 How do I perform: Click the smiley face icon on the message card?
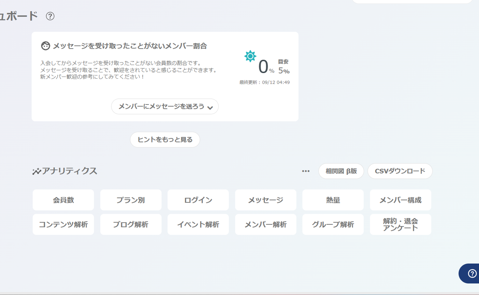click(45, 45)
